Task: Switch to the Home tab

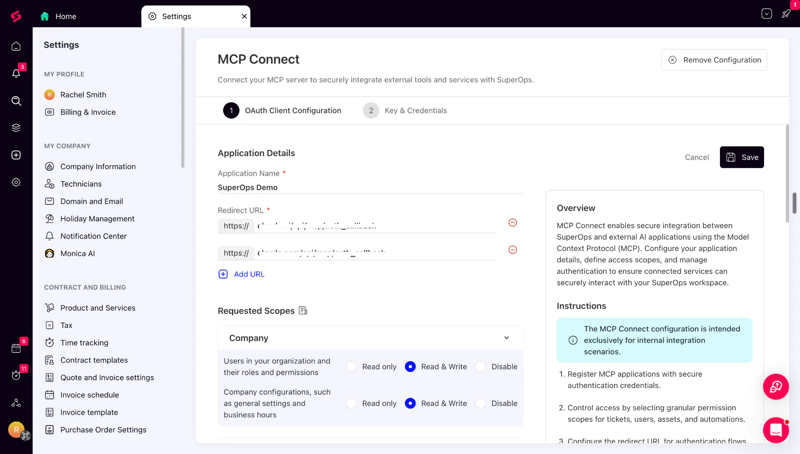Action: [x=58, y=16]
